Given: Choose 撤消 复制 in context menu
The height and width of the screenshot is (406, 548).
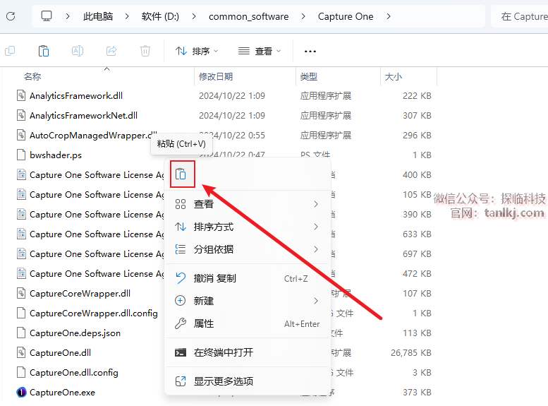Looking at the screenshot, I should (x=248, y=278).
